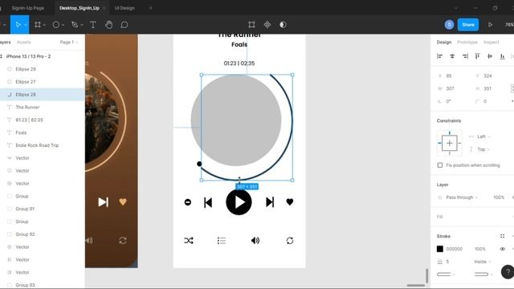The image size is (514, 289).
Task: Click the blue Share button
Action: click(468, 25)
